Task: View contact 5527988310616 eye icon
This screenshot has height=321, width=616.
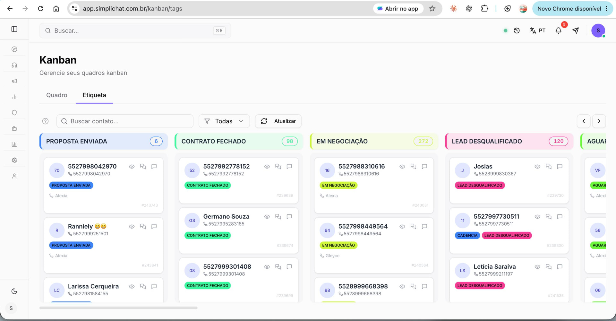Action: coord(402,167)
